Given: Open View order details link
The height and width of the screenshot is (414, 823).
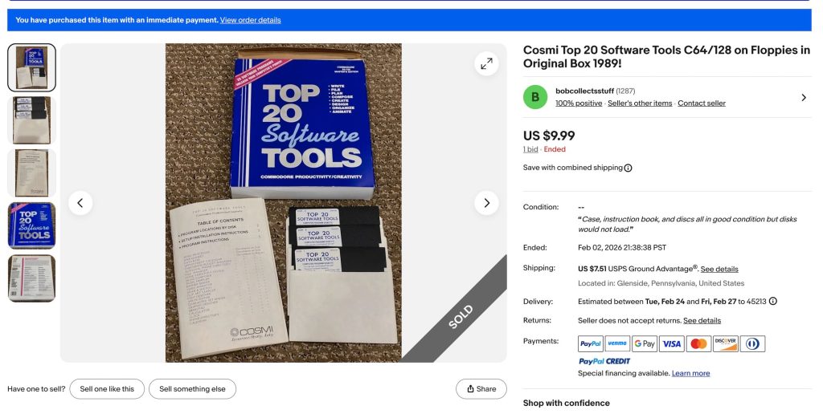Looking at the screenshot, I should pos(251,20).
